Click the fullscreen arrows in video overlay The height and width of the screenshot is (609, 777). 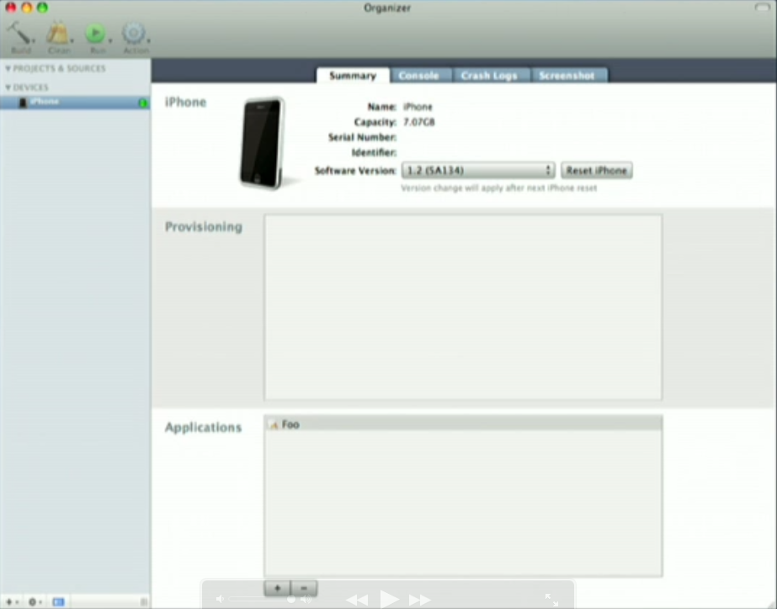551,600
